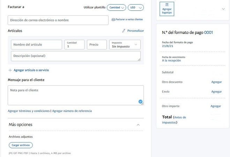Open the USD currency dropdown
The image size is (230, 157).
pyautogui.click(x=136, y=7)
